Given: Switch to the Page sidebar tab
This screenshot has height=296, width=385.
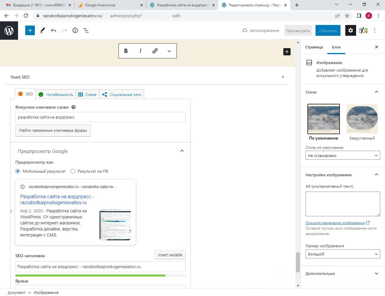Looking at the screenshot, I should tap(314, 47).
